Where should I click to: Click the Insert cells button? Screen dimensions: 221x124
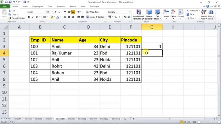[166, 14]
